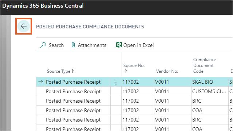Click the Vendor No. column header
This screenshot has height=131, width=233.
tap(167, 71)
